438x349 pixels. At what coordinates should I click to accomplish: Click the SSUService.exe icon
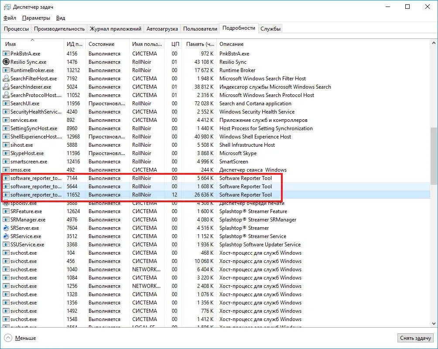click(x=6, y=245)
